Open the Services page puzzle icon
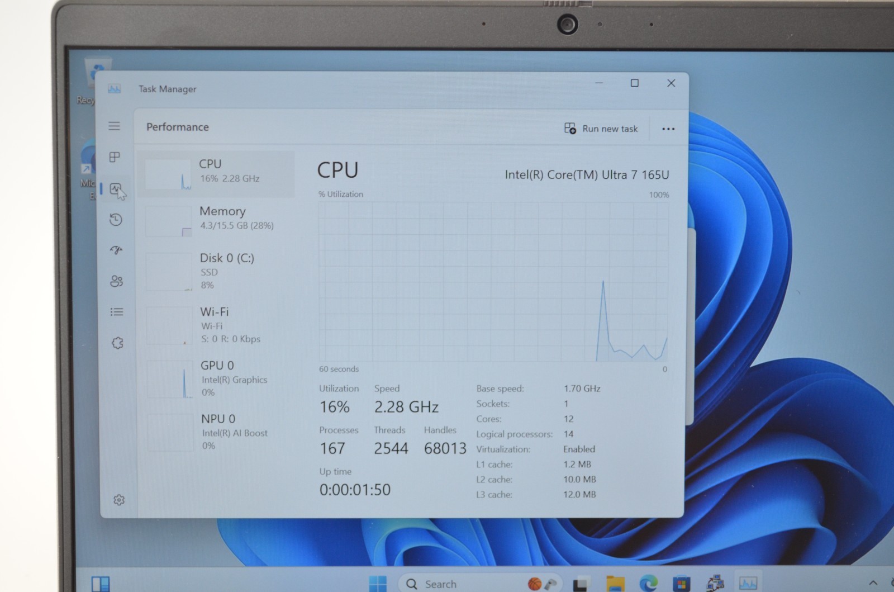 [117, 343]
